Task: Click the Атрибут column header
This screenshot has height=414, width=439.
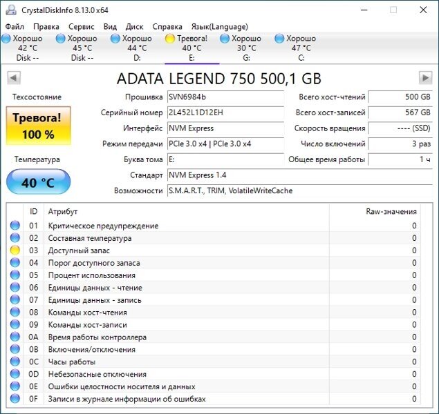Action: [x=187, y=211]
